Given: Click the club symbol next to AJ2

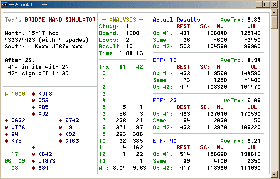Looking at the screenshot, I should (x=33, y=114).
